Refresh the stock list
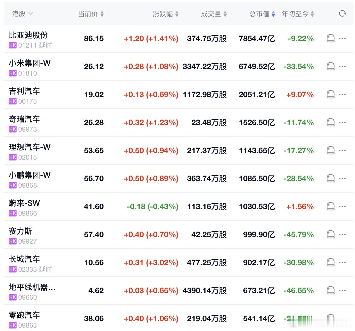Image resolution: width=355 pixels, height=331 pixels. (342, 13)
